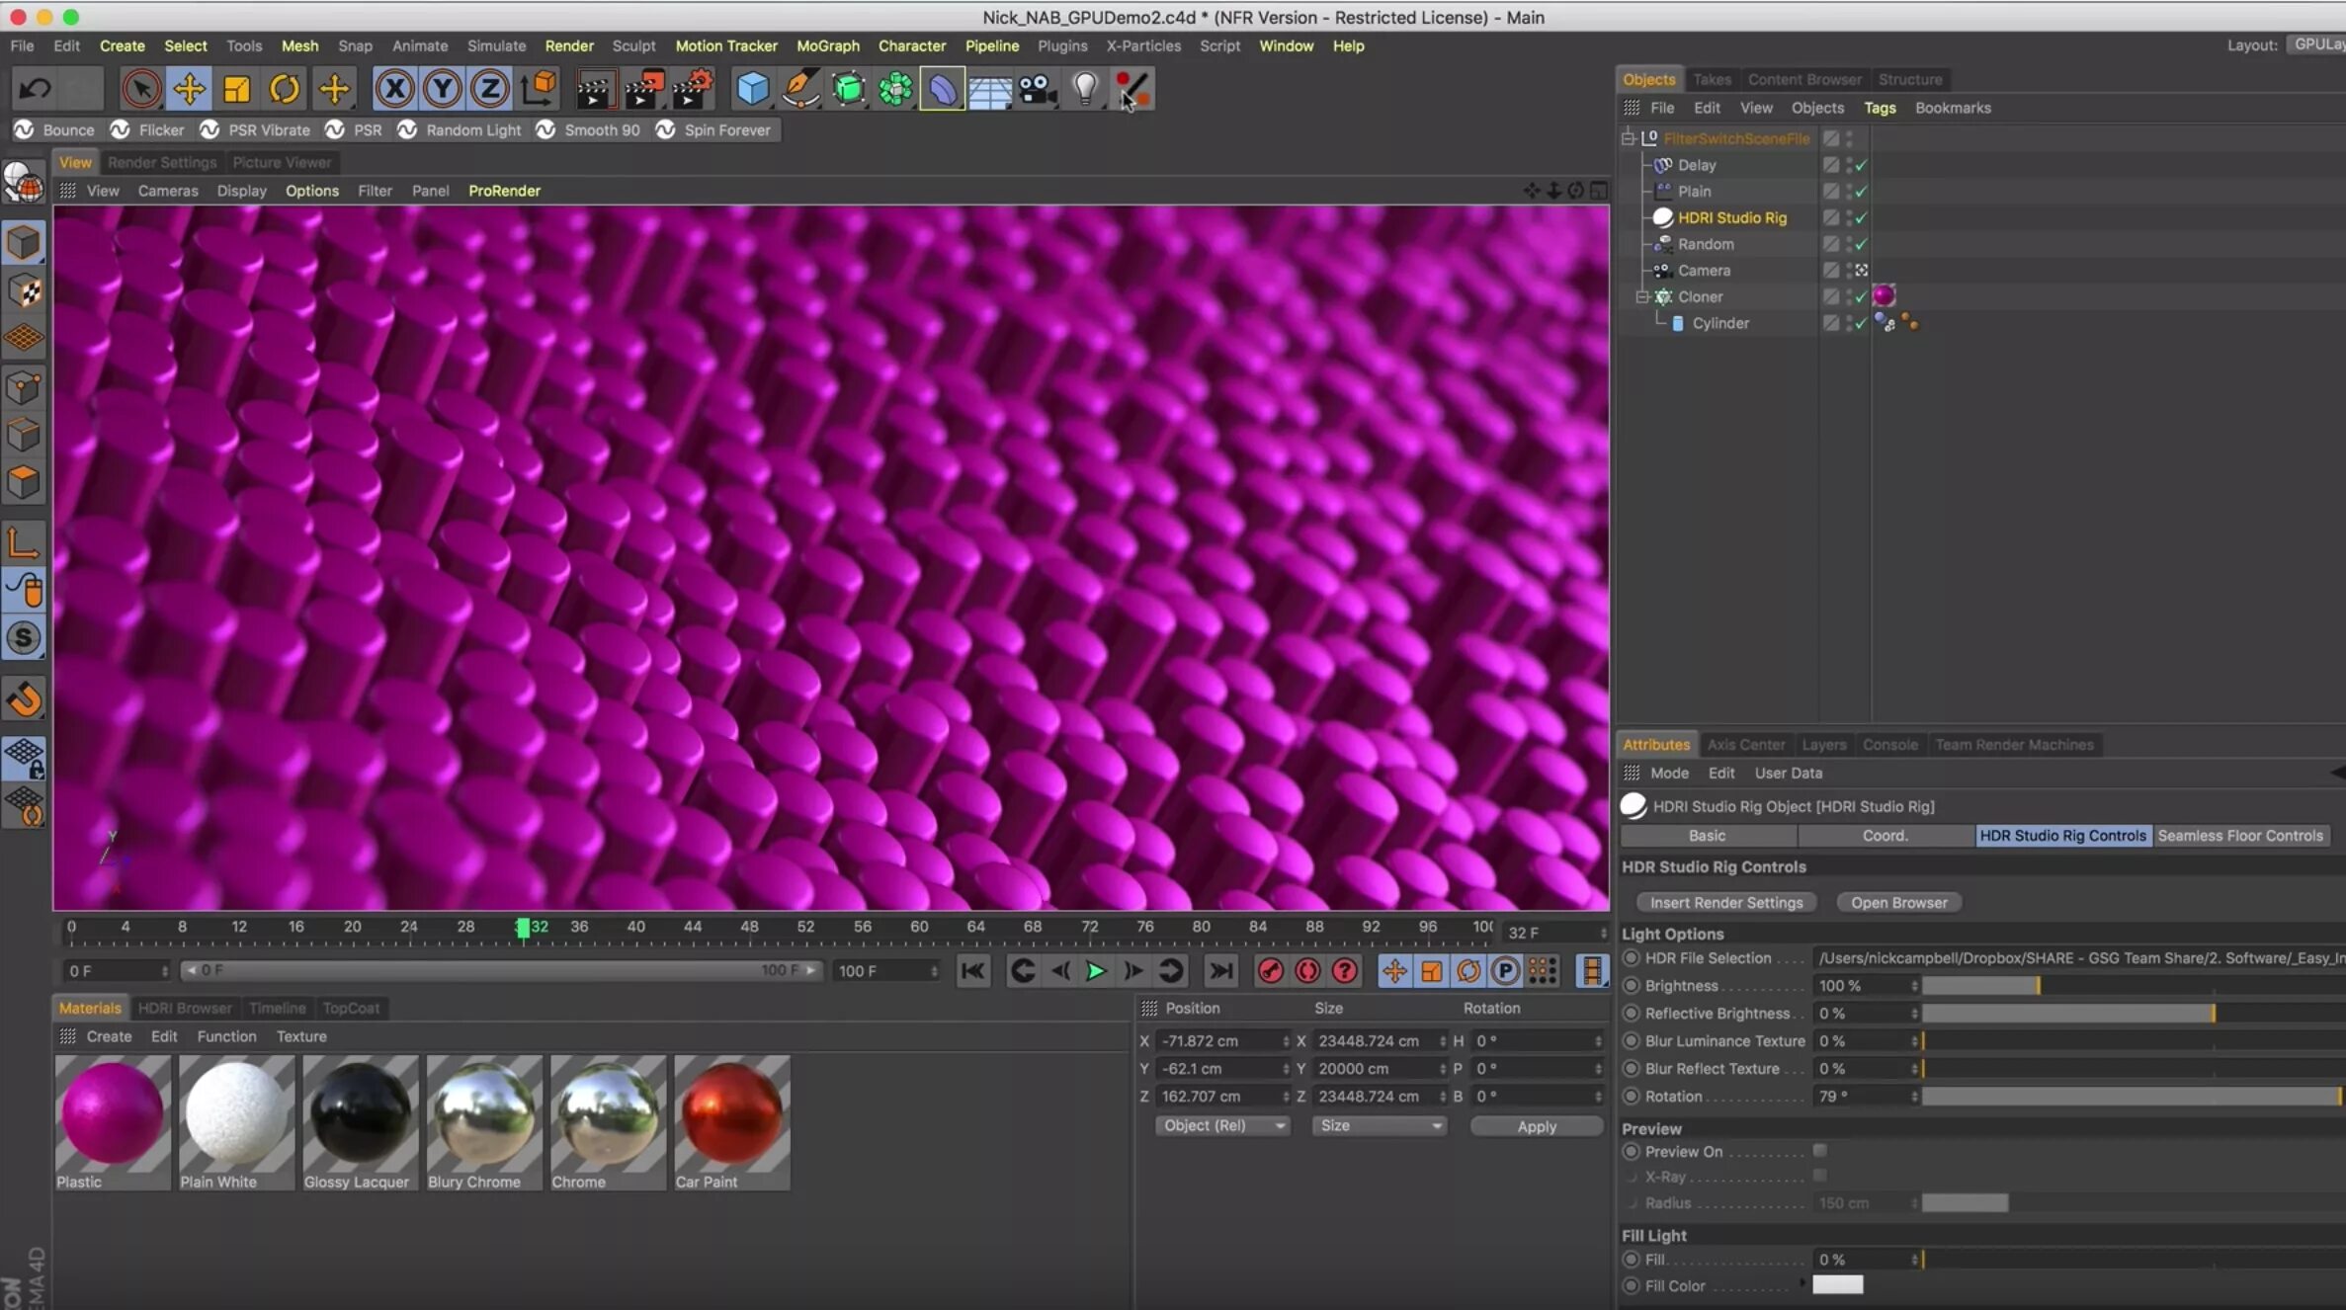
Task: Open the Size mode dropdown
Action: (1379, 1126)
